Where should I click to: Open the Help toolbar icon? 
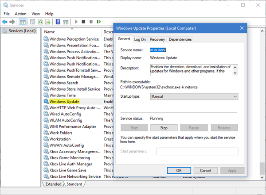click(58, 22)
